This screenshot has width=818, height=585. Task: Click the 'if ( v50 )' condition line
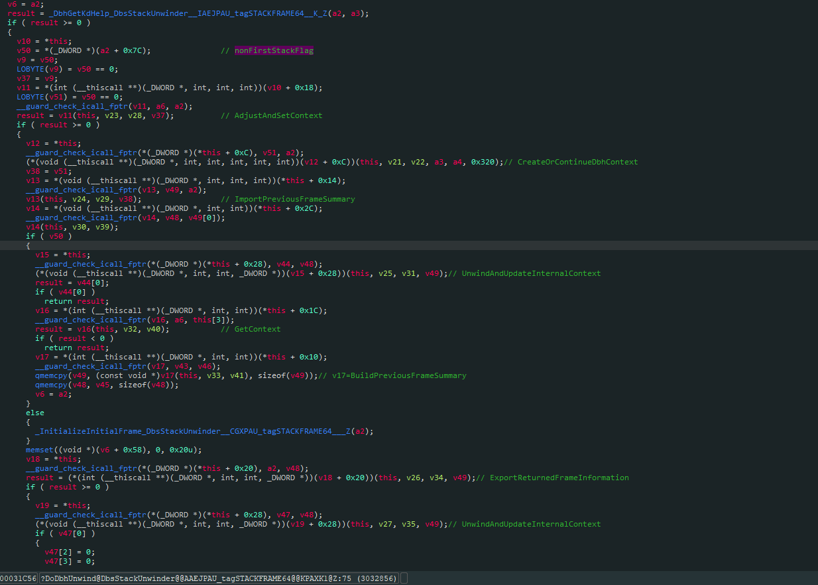(49, 236)
